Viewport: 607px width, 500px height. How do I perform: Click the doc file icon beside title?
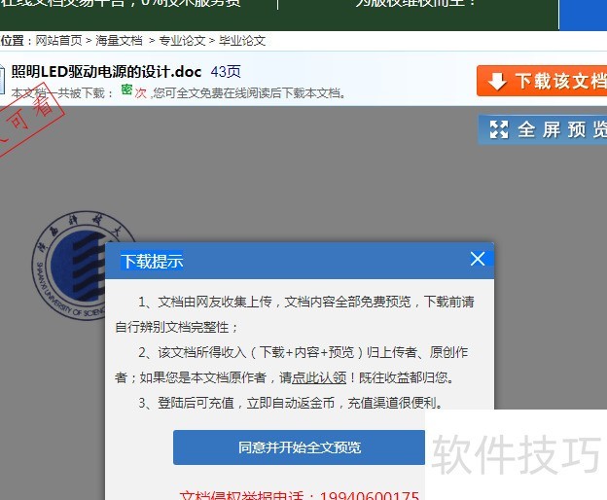2,80
